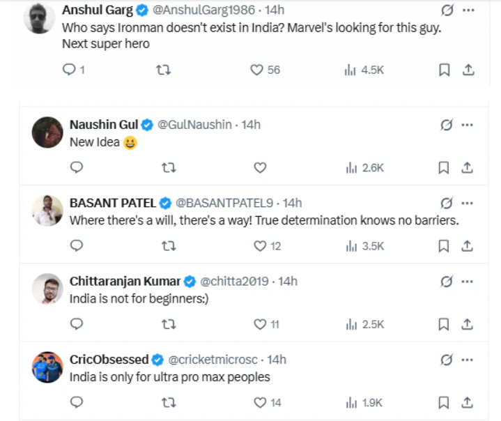The height and width of the screenshot is (421, 501).
Task: Share CricObsessed's tweet
Action: click(x=468, y=403)
